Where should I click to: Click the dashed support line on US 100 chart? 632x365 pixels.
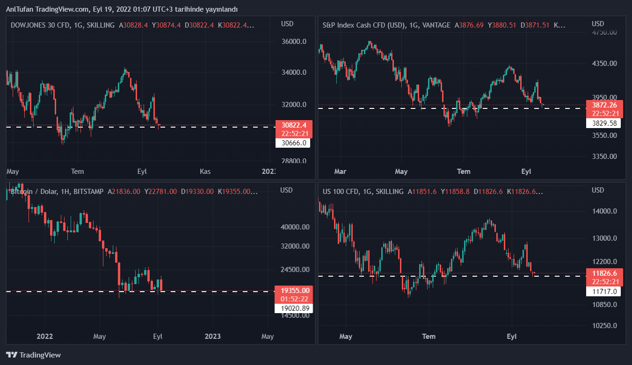(x=468, y=276)
